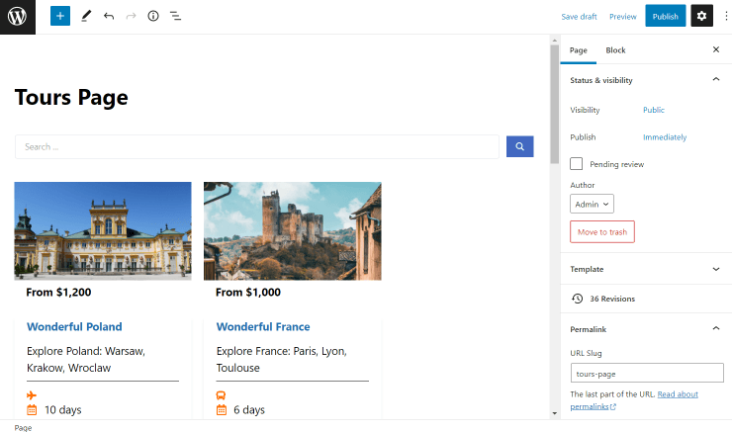Open the three-dot options menu

[x=726, y=16]
